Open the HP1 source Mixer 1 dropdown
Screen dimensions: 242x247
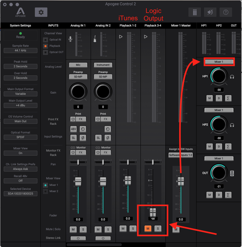click(219, 62)
